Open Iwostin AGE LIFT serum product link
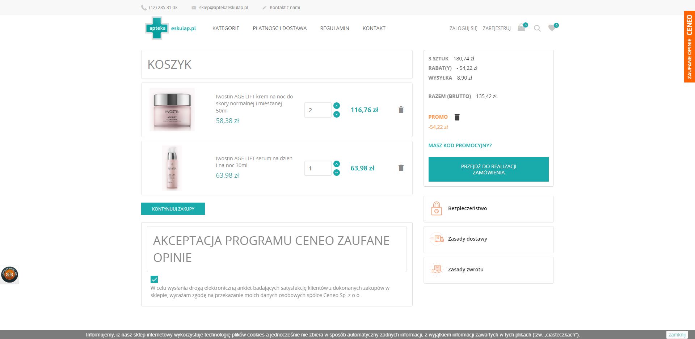Viewport: 695px width, 339px height. [254, 162]
